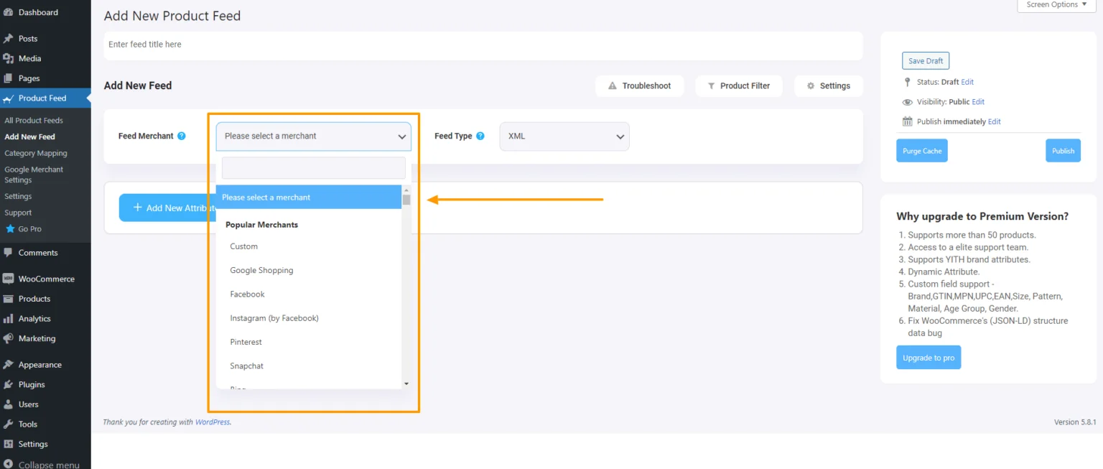Image resolution: width=1103 pixels, height=469 pixels.
Task: Click the merchant search box
Action: (314, 168)
